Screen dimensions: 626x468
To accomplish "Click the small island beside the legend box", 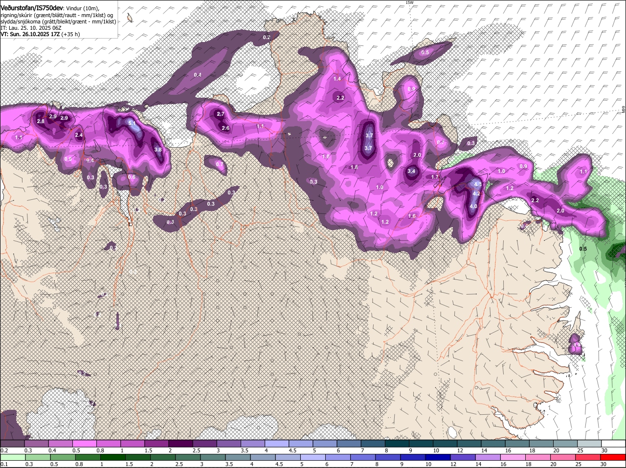I will (130, 18).
